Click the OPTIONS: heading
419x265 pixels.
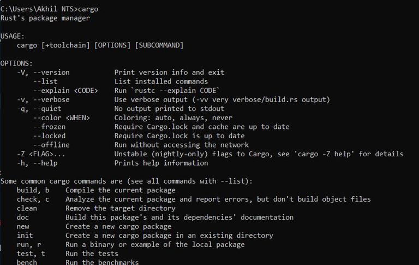point(17,63)
